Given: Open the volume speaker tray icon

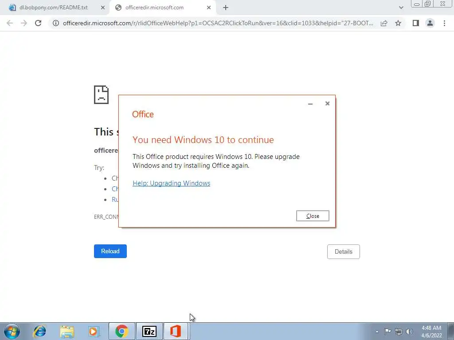Looking at the screenshot, I should pos(409,332).
